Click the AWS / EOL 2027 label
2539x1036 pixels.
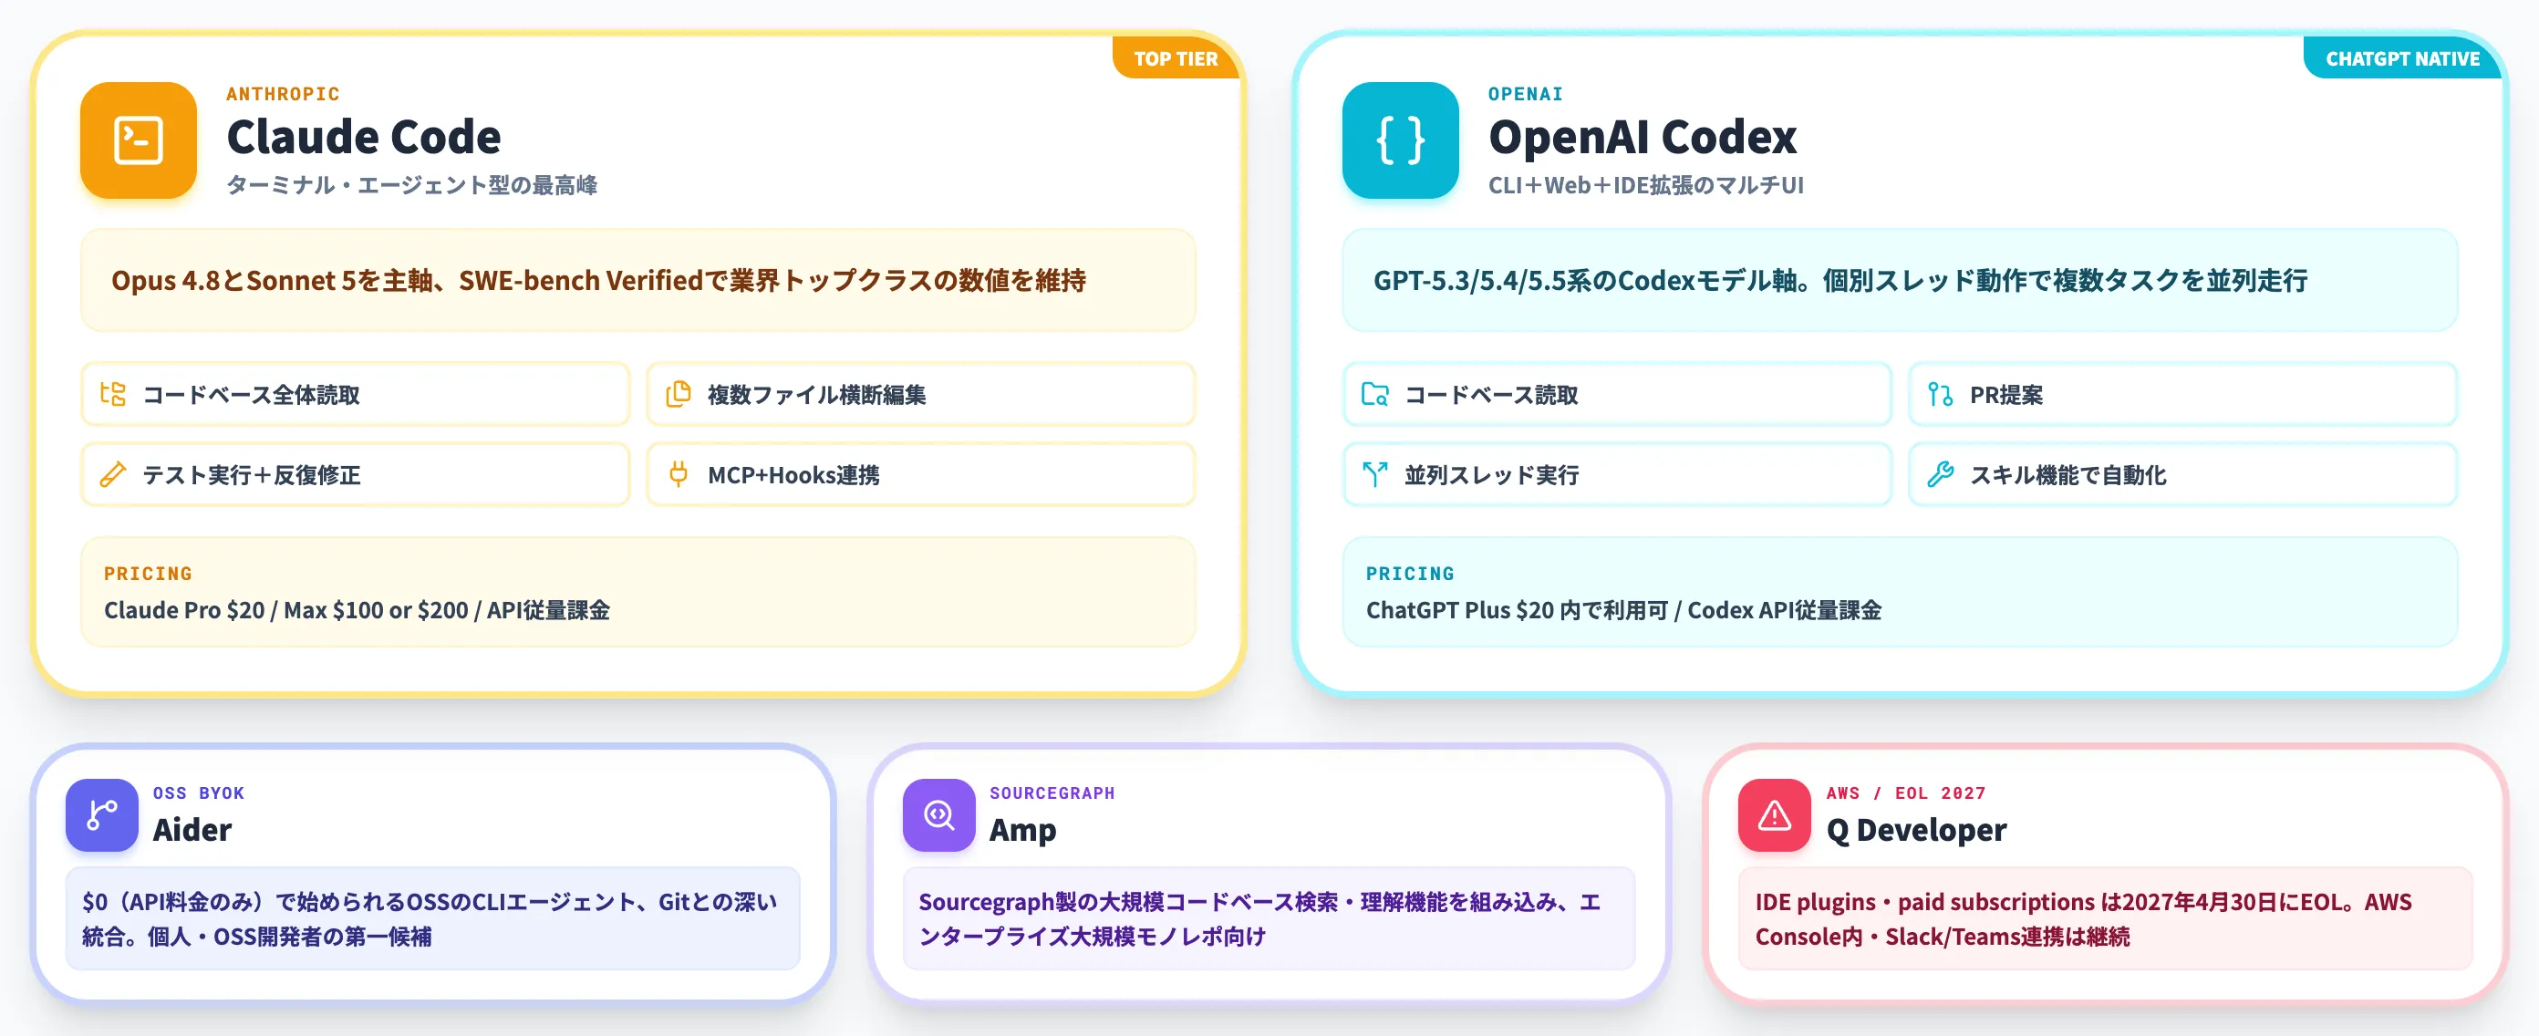(x=1905, y=793)
